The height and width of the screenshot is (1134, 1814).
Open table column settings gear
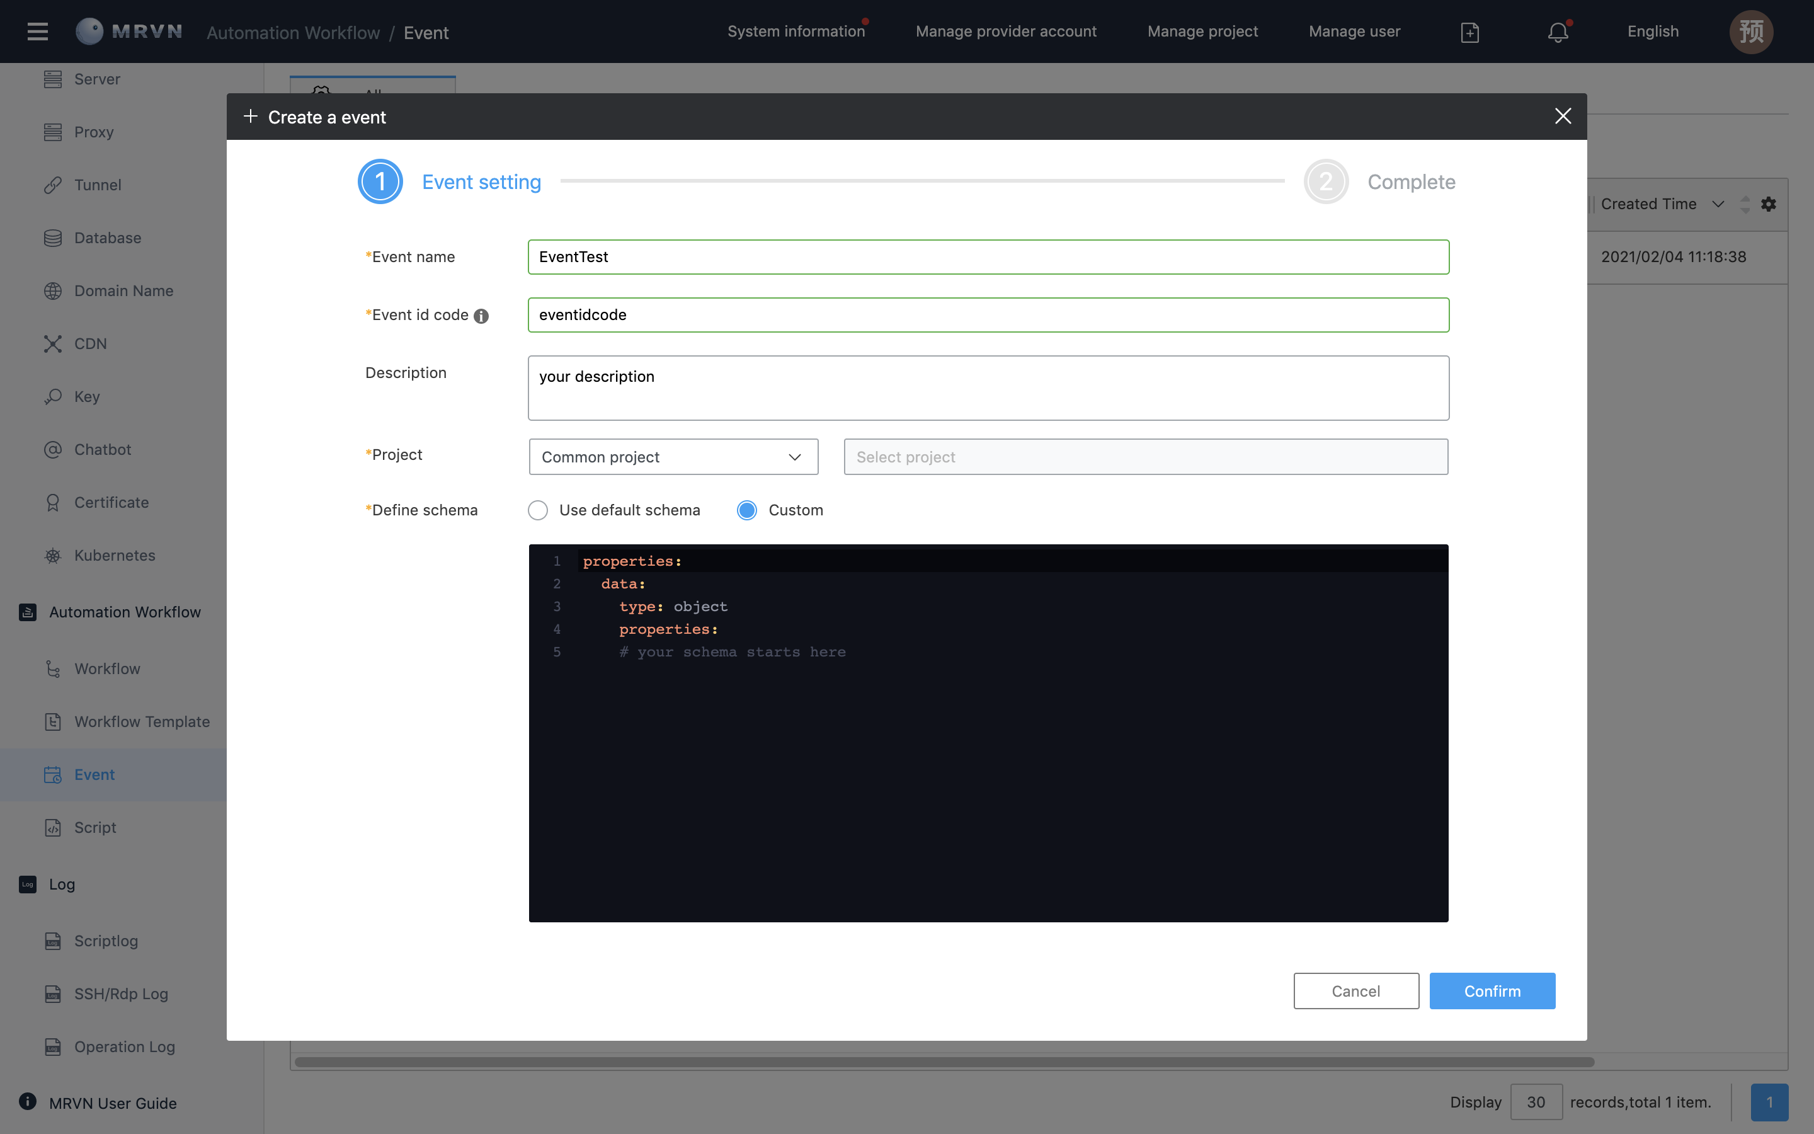tap(1768, 203)
